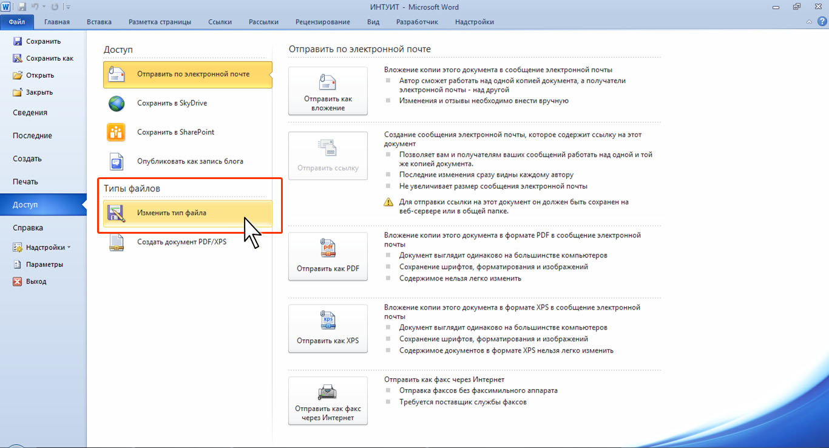
Task: Click the Undo arrow in title bar
Action: click(x=35, y=7)
